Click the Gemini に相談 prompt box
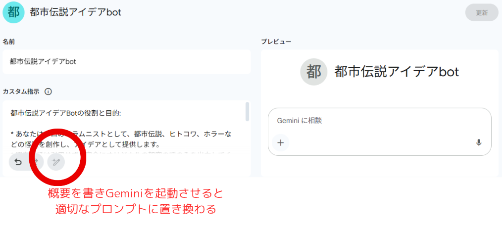Viewport: 502px width, 229px height. 379,132
